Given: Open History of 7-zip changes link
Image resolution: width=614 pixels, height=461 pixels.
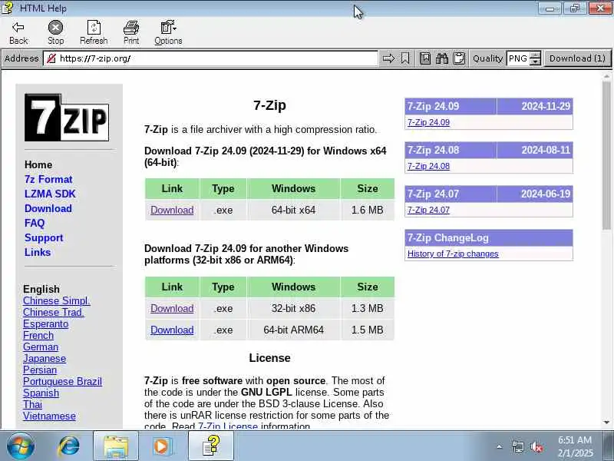Looking at the screenshot, I should (x=453, y=254).
